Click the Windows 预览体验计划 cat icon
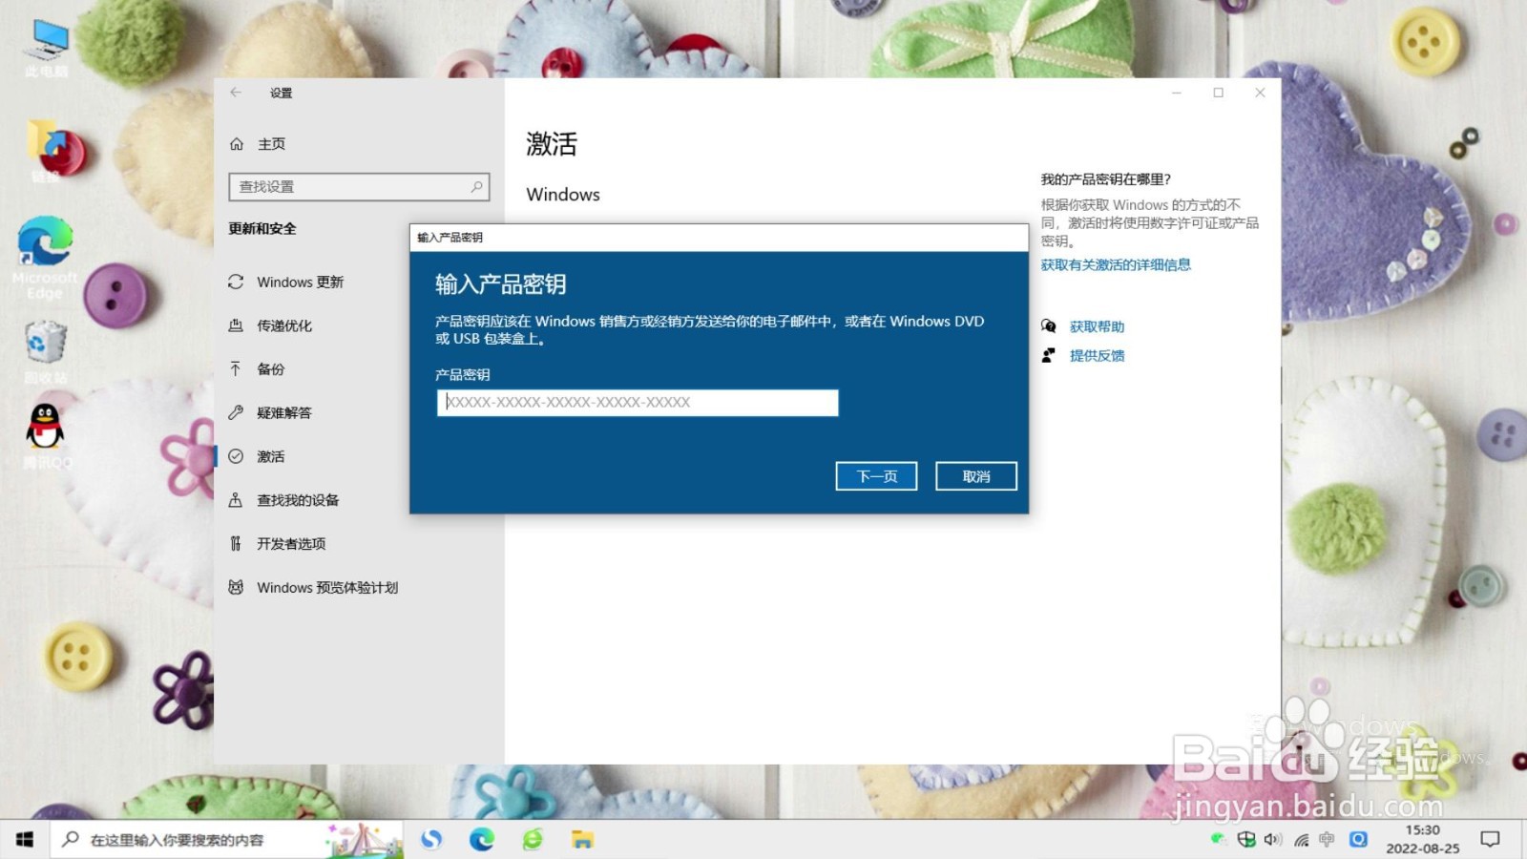1527x859 pixels. click(x=236, y=588)
